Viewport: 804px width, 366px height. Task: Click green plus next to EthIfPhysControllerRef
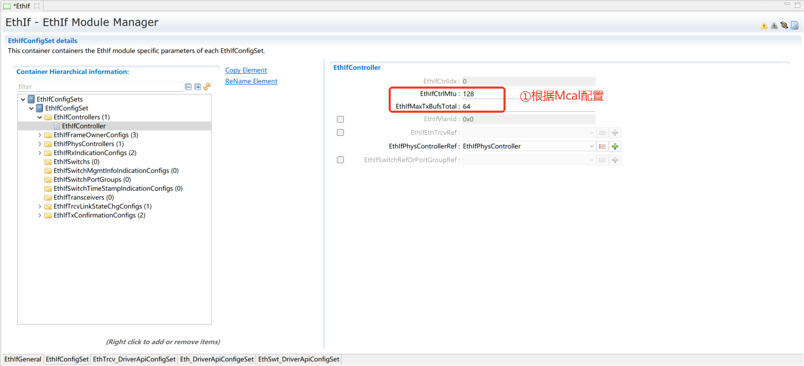point(615,146)
